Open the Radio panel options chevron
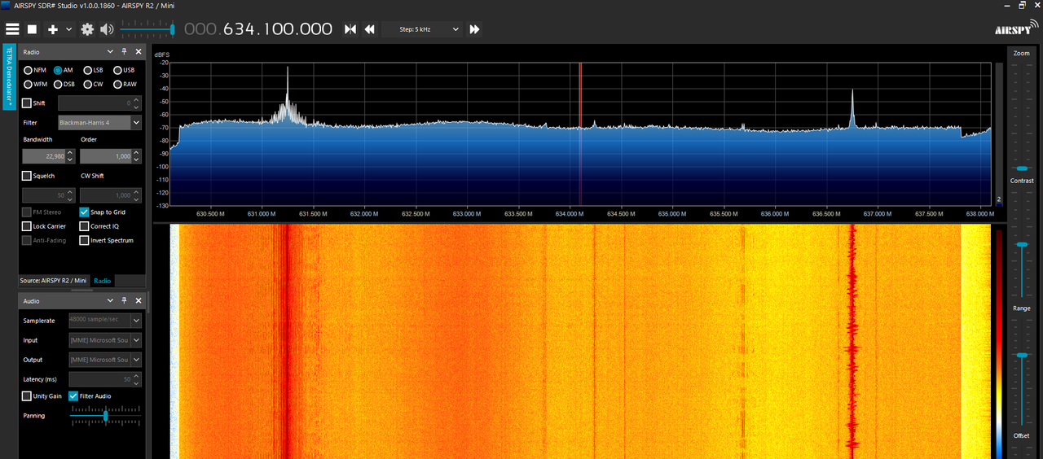The height and width of the screenshot is (459, 1043). coord(111,51)
